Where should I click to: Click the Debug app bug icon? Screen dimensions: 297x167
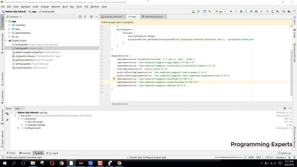pyautogui.click(x=241, y=12)
